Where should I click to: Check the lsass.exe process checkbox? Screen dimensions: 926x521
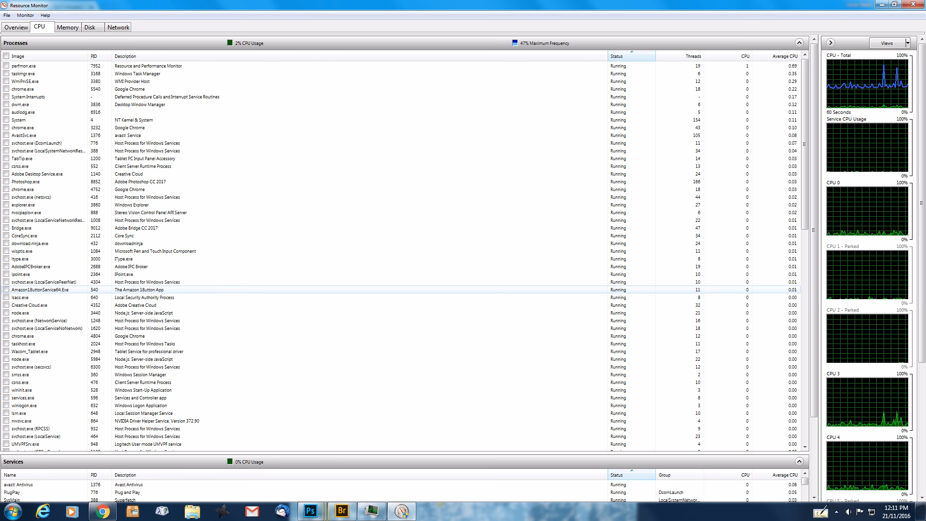tap(6, 297)
